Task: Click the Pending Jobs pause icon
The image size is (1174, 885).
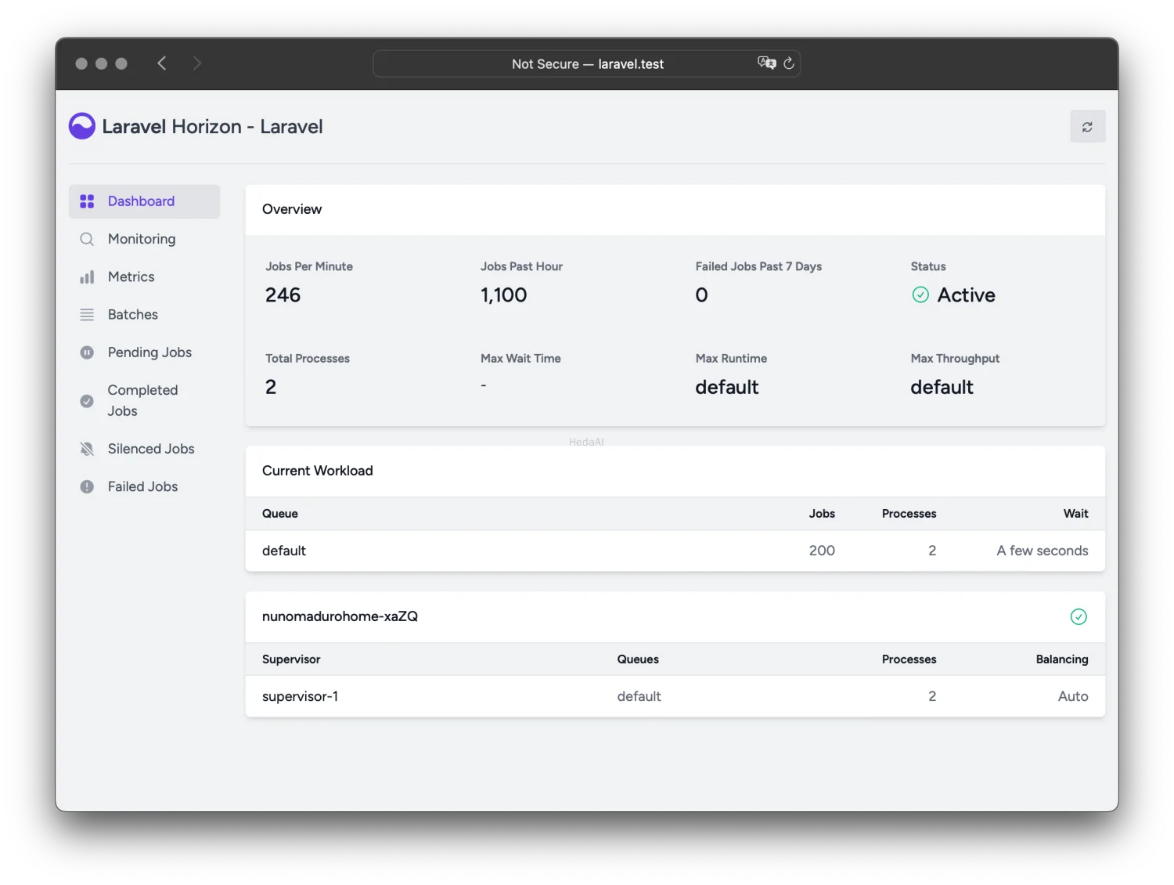Action: (87, 352)
